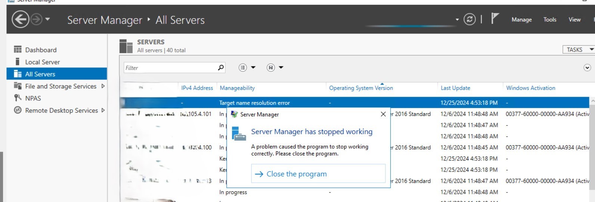Click the stopped working dialog program icon
Viewport: 595px width, 202px height.
(x=239, y=134)
